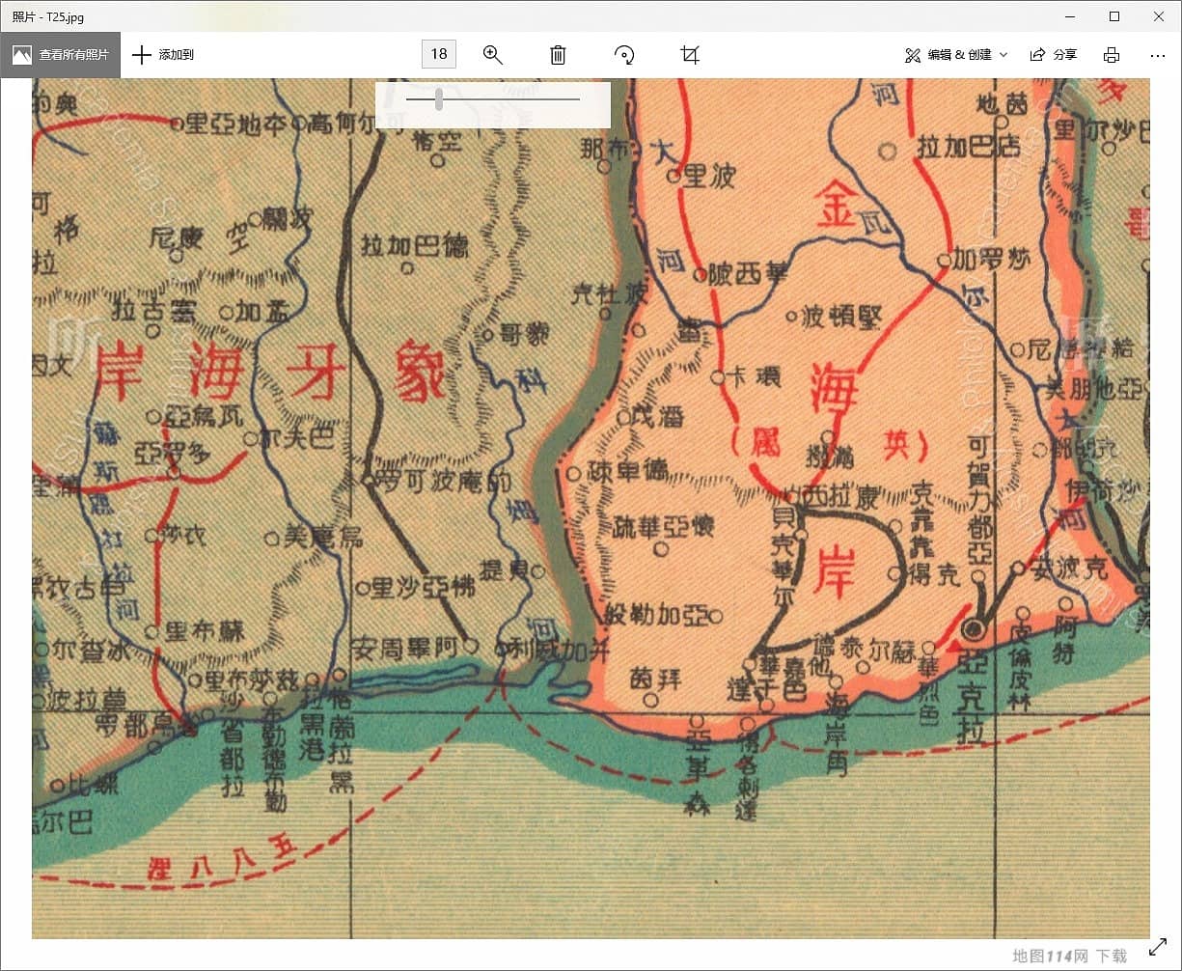1182x971 pixels.
Task: Go back to 查看所有照片
Action: [x=61, y=55]
